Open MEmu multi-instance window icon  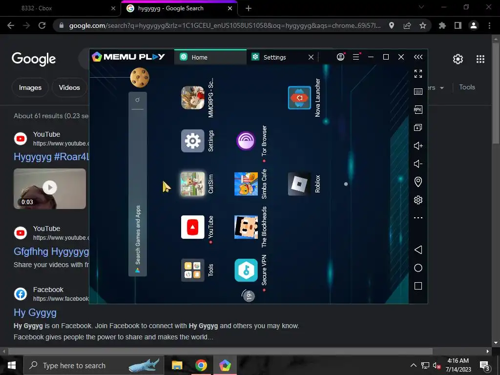tap(418, 127)
